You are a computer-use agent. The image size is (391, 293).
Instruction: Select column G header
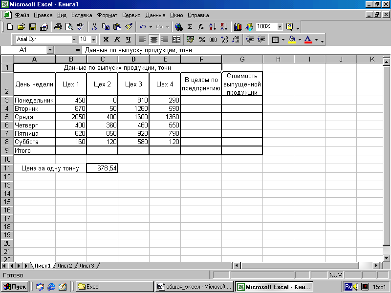pos(242,59)
